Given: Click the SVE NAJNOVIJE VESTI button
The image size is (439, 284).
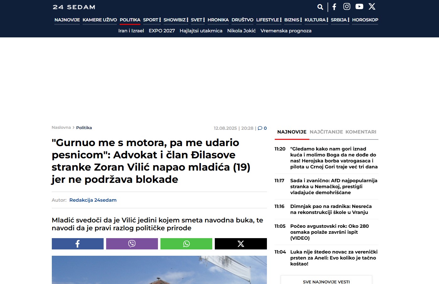Looking at the screenshot, I should [x=326, y=281].
